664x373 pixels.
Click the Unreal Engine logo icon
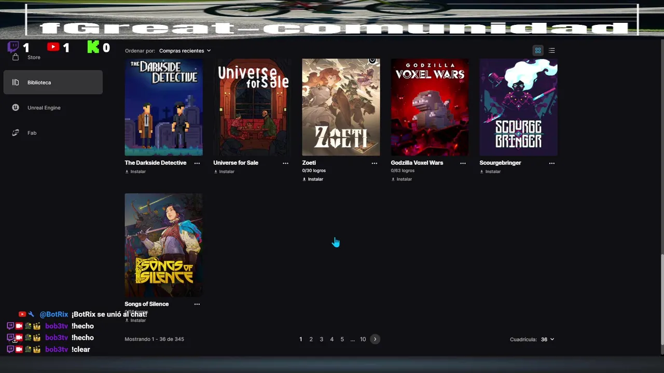pyautogui.click(x=16, y=108)
